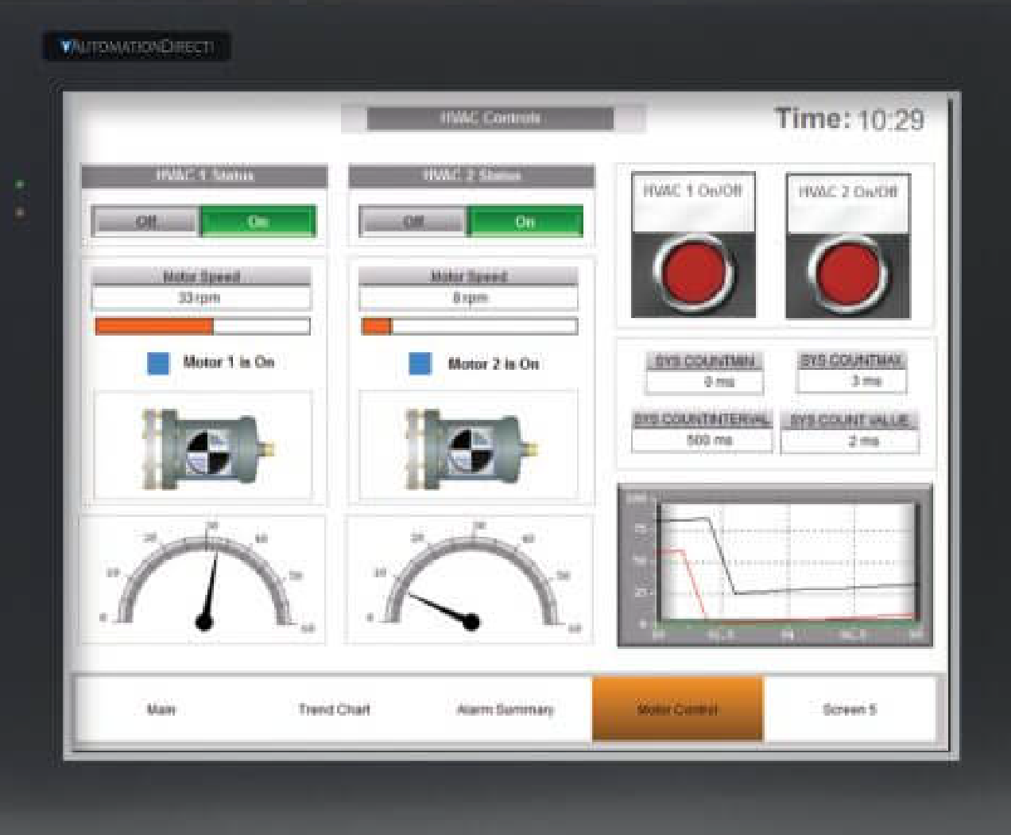
Task: Click the AutomationDirect logo on the bezel
Action: click(138, 47)
